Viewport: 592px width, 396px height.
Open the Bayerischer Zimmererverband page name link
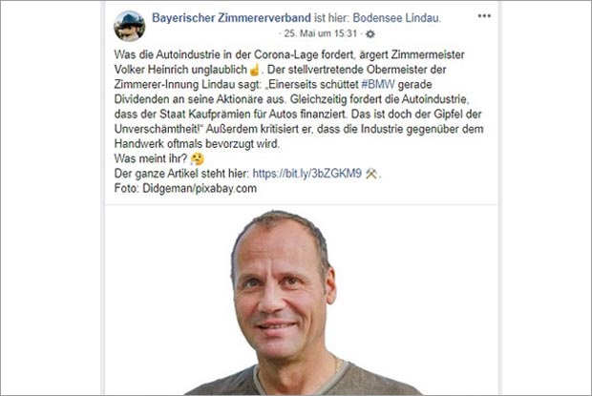pos(231,18)
